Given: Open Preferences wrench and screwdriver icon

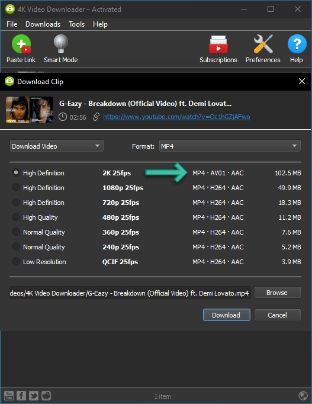Looking at the screenshot, I should click(x=263, y=44).
